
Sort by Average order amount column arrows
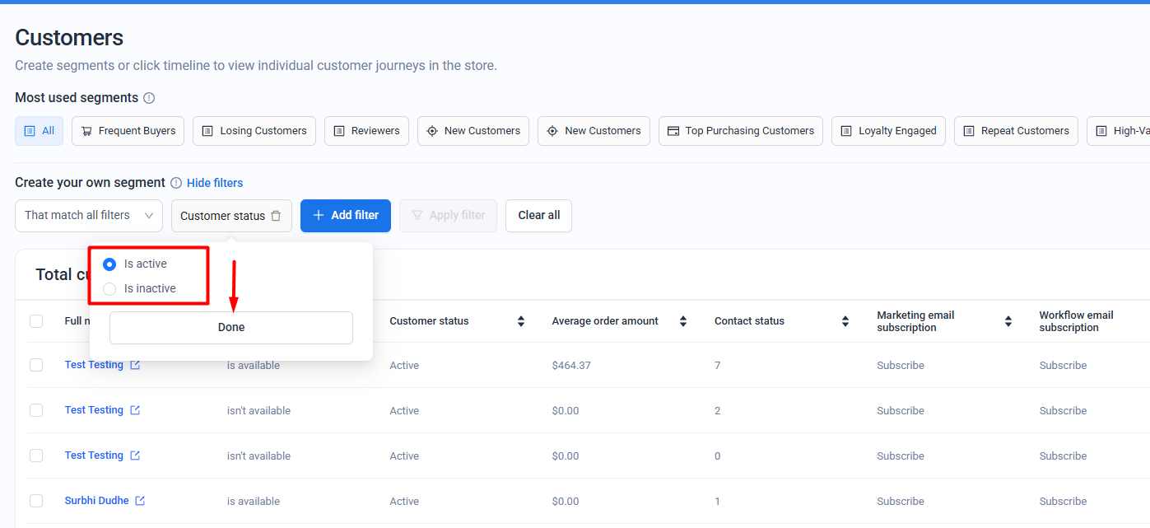(683, 321)
